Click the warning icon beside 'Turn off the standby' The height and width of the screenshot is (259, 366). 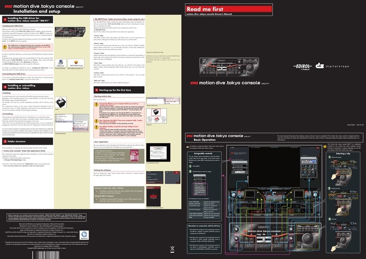click(96, 127)
